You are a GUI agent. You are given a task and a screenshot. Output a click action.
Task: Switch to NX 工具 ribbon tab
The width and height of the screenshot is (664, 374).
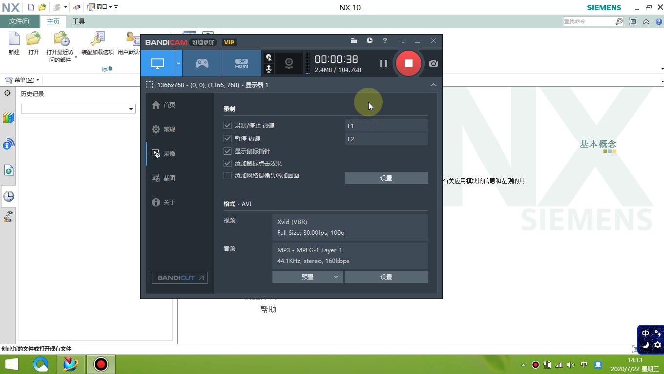(x=79, y=21)
